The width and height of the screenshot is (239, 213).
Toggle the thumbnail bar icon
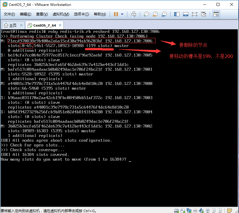(185, 14)
